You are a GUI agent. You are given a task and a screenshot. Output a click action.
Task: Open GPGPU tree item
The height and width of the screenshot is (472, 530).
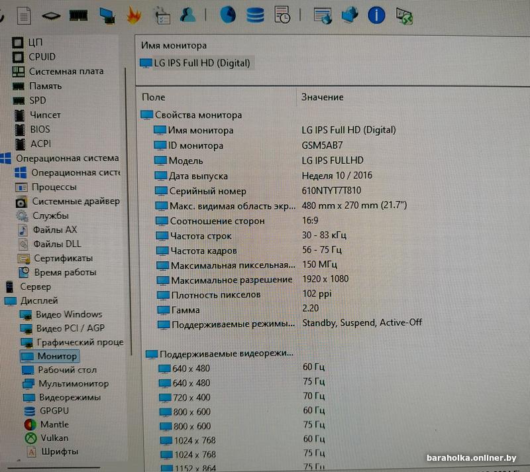pos(46,411)
